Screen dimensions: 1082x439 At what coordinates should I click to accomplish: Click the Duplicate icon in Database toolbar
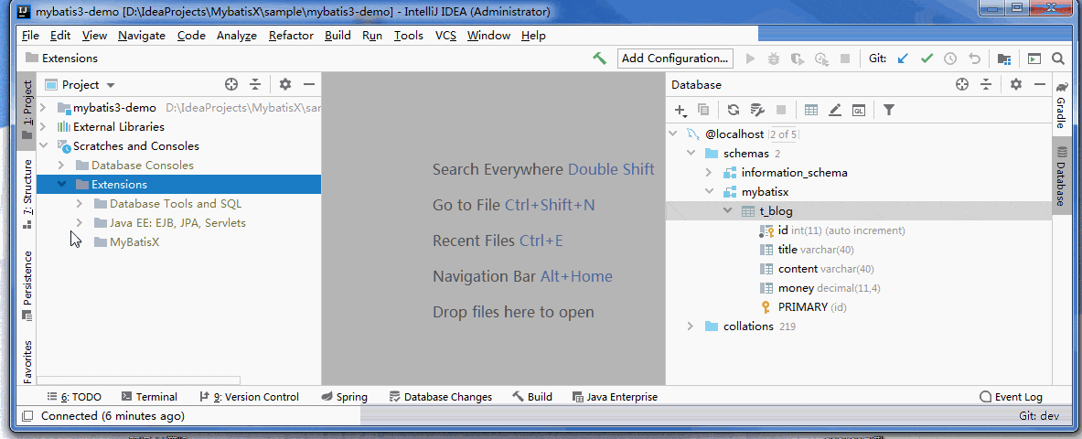tap(703, 110)
